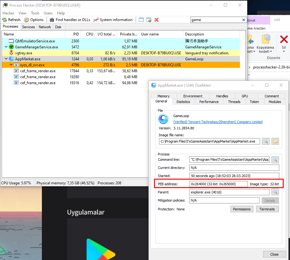Screen dimensions: 290x260
Task: Open the Performance tab in properties
Action: [x=209, y=102]
